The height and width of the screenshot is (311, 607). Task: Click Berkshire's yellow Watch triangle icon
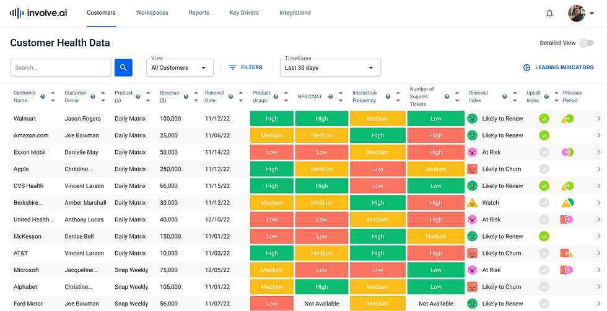coord(472,203)
